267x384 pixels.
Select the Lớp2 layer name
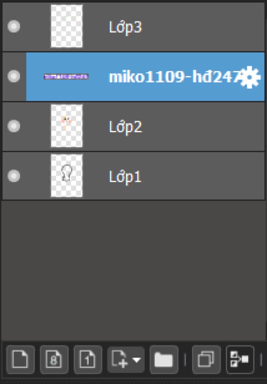point(125,127)
